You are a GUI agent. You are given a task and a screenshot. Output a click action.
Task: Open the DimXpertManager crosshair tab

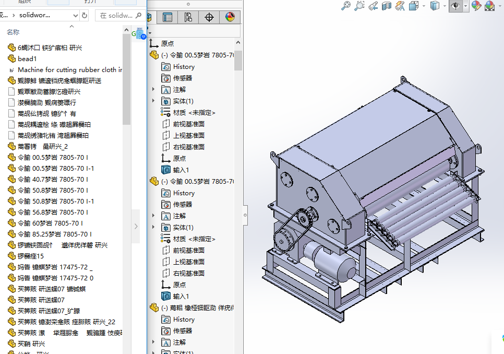click(209, 17)
